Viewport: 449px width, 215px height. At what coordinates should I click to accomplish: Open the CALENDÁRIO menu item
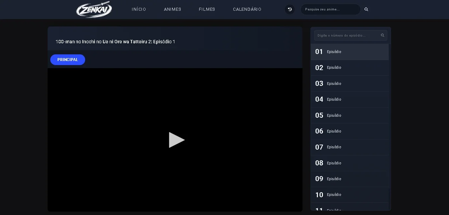tap(247, 9)
